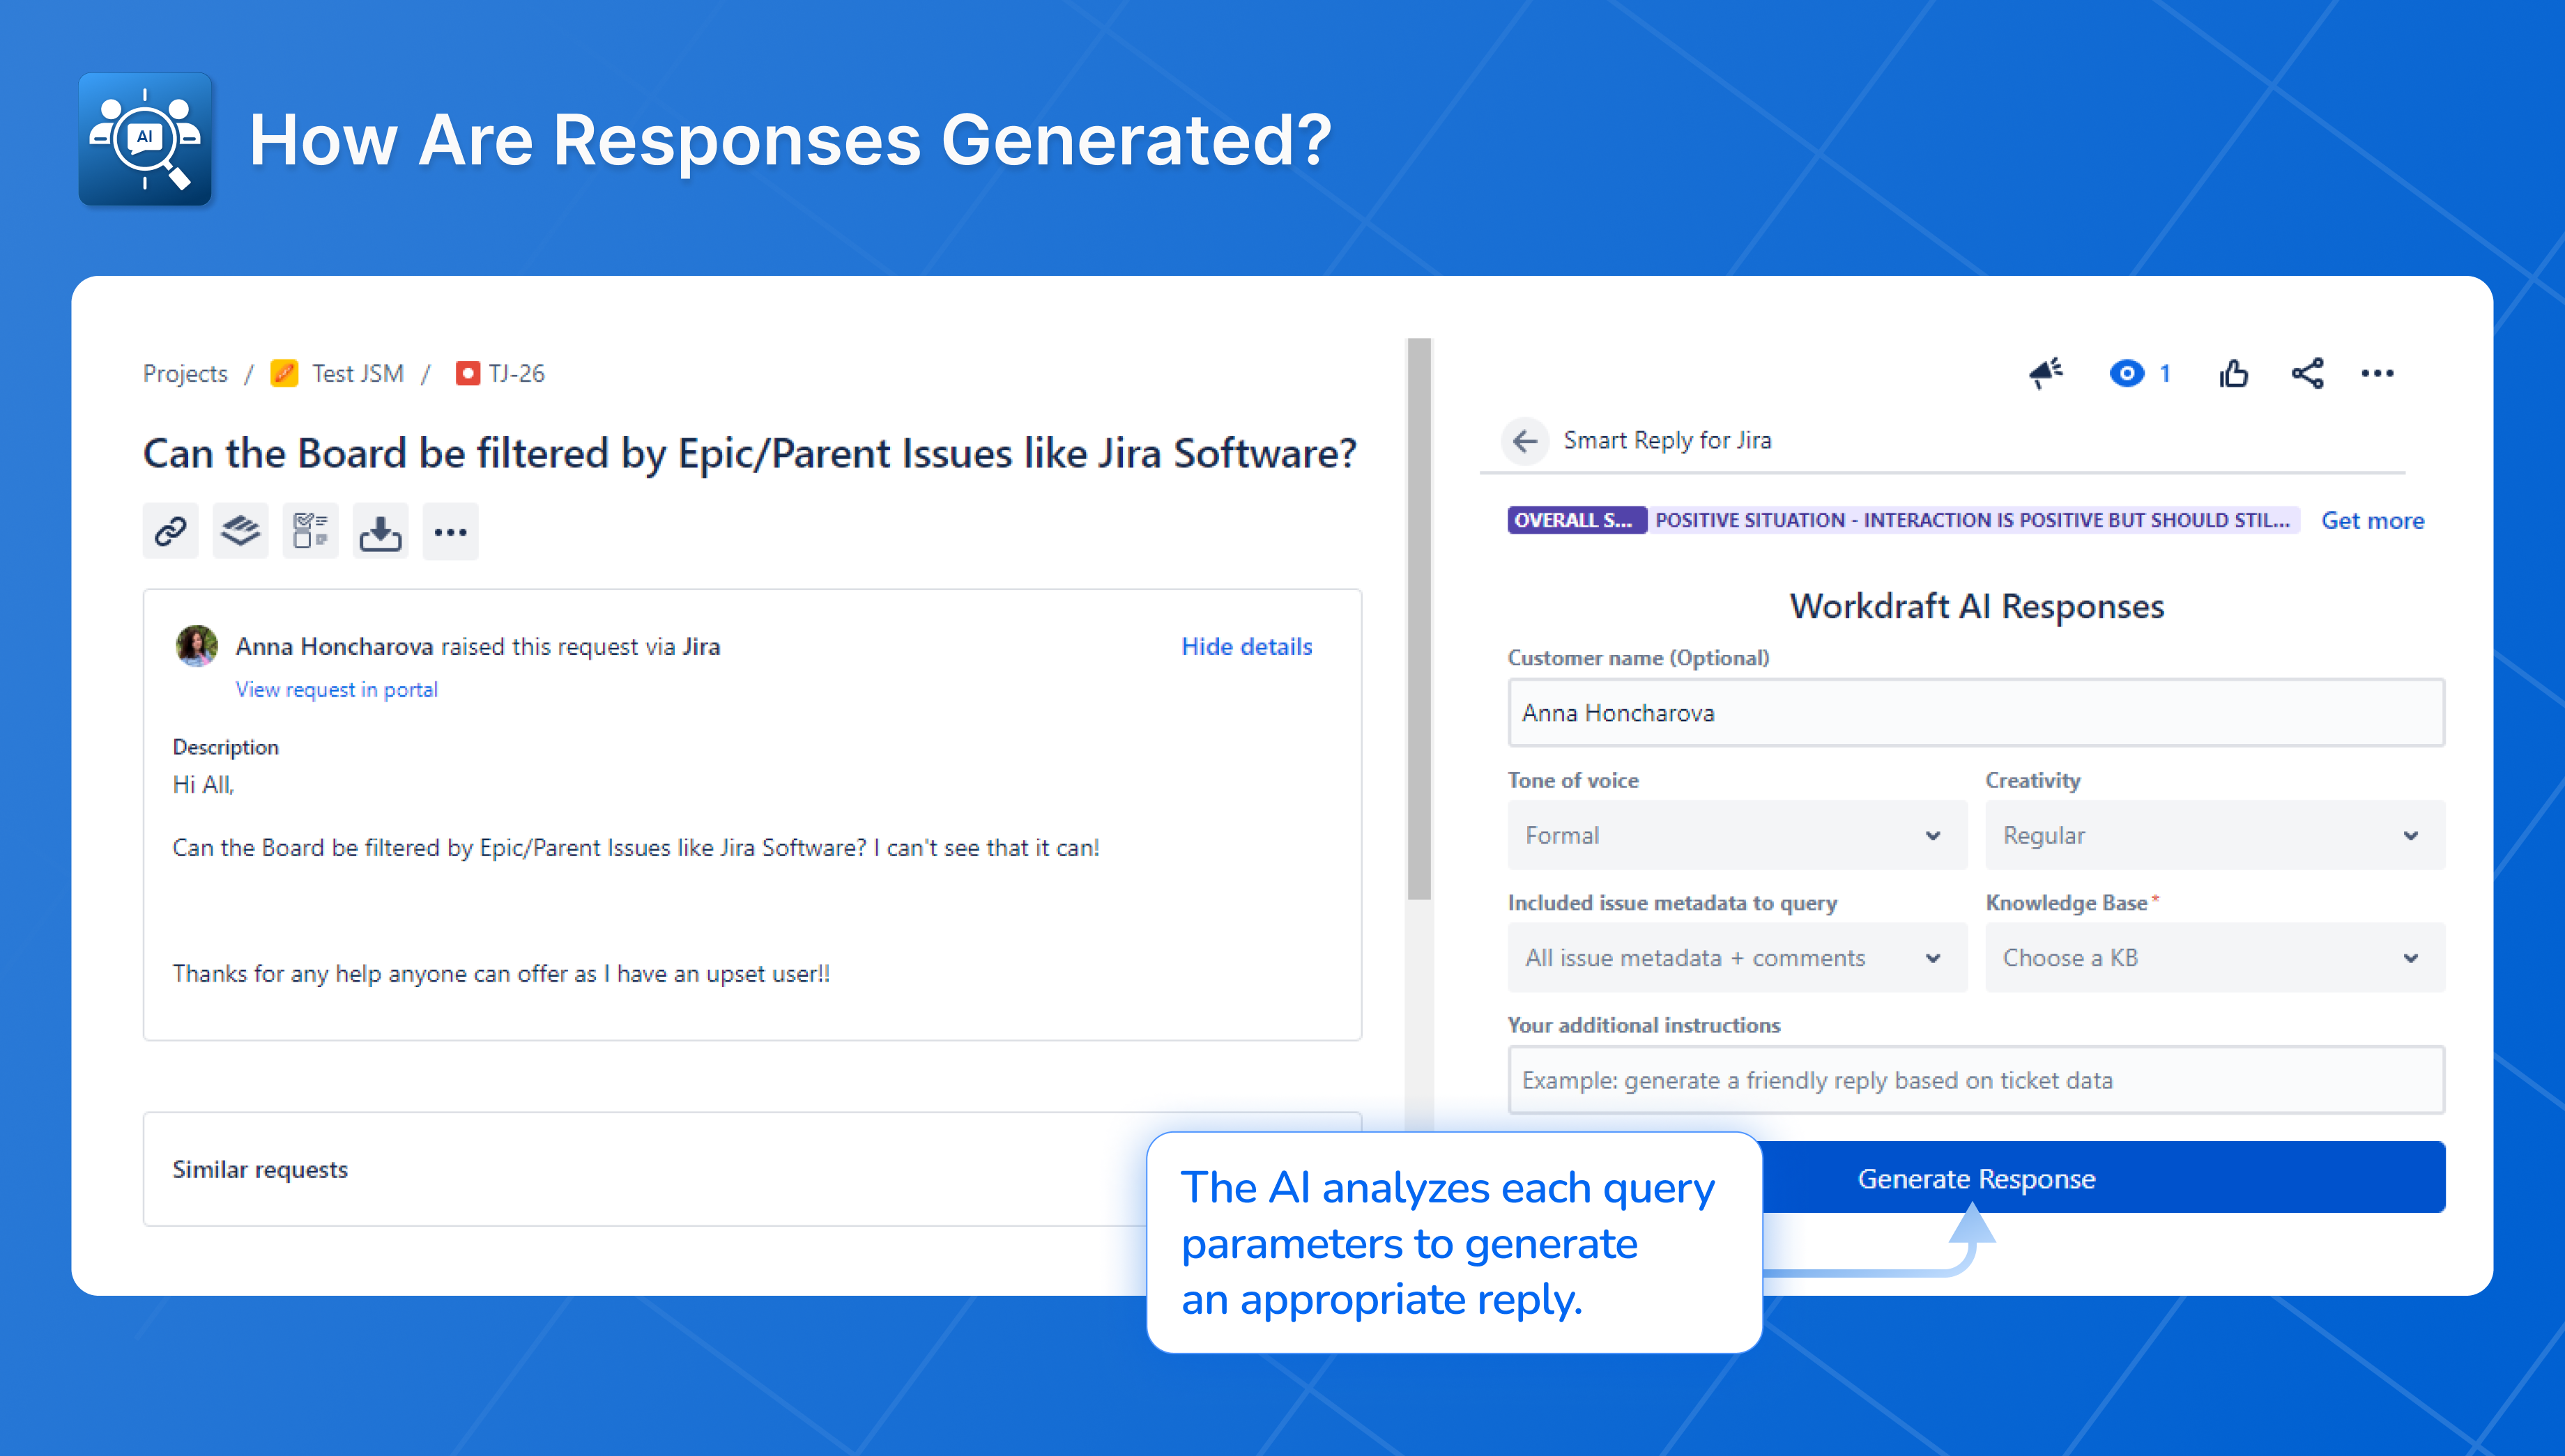Open the top-right more actions menu
This screenshot has width=2565, height=1456.
pyautogui.click(x=2377, y=374)
